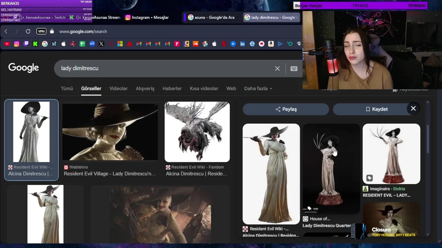The image size is (442, 248).
Task: Select lady dimitrescu Google browser tab
Action: [x=271, y=17]
